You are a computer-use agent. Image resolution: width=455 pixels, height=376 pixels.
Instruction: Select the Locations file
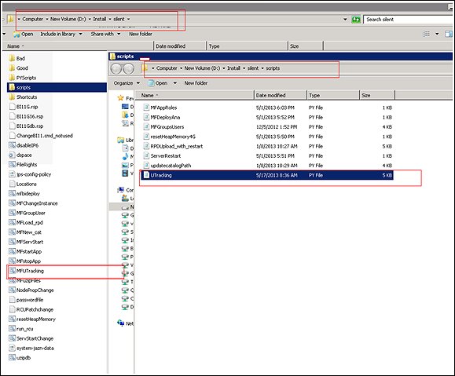(23, 184)
